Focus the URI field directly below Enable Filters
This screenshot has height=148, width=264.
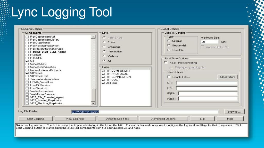tap(207, 83)
